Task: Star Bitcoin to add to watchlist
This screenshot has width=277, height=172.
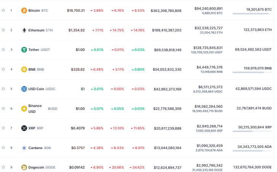Action: 3,10
